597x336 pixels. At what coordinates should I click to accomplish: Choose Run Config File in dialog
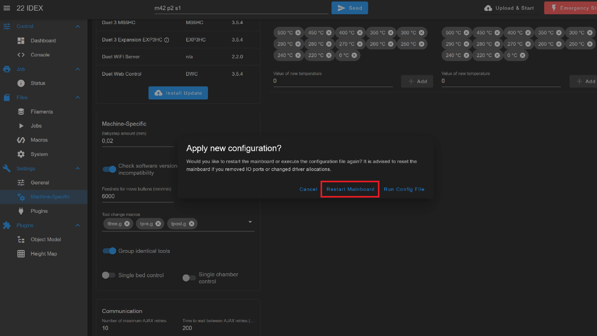point(404,189)
